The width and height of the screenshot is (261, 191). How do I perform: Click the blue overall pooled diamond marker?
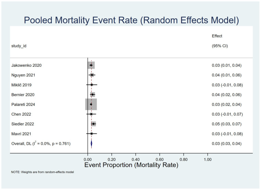(91, 144)
